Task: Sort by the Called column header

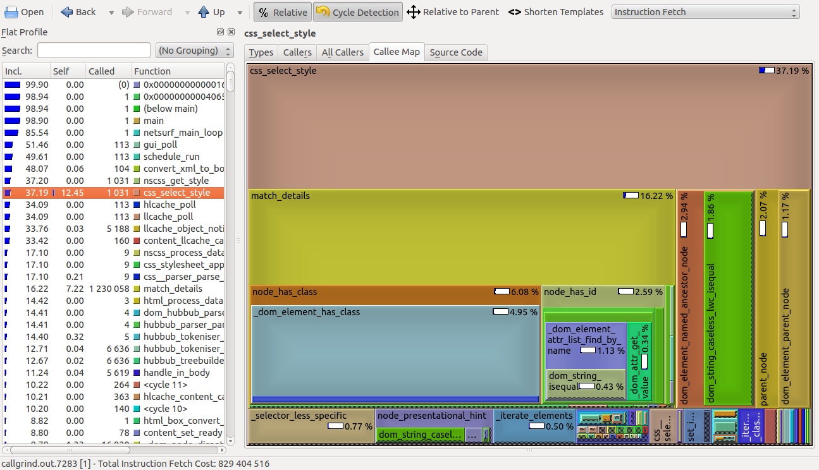Action: 108,71
